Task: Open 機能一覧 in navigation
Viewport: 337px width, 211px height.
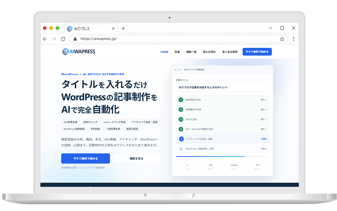Action: [x=191, y=52]
